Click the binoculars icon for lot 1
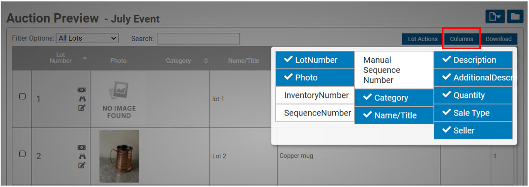 click(82, 99)
